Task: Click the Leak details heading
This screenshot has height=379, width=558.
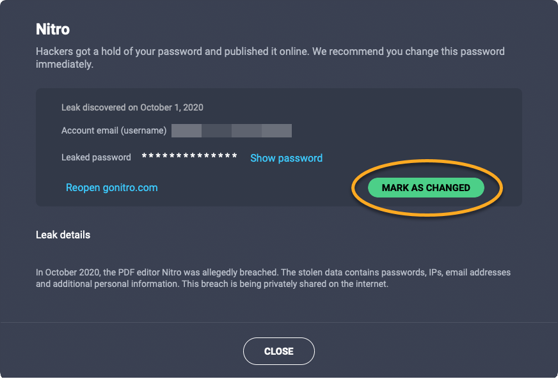Action: click(x=63, y=235)
